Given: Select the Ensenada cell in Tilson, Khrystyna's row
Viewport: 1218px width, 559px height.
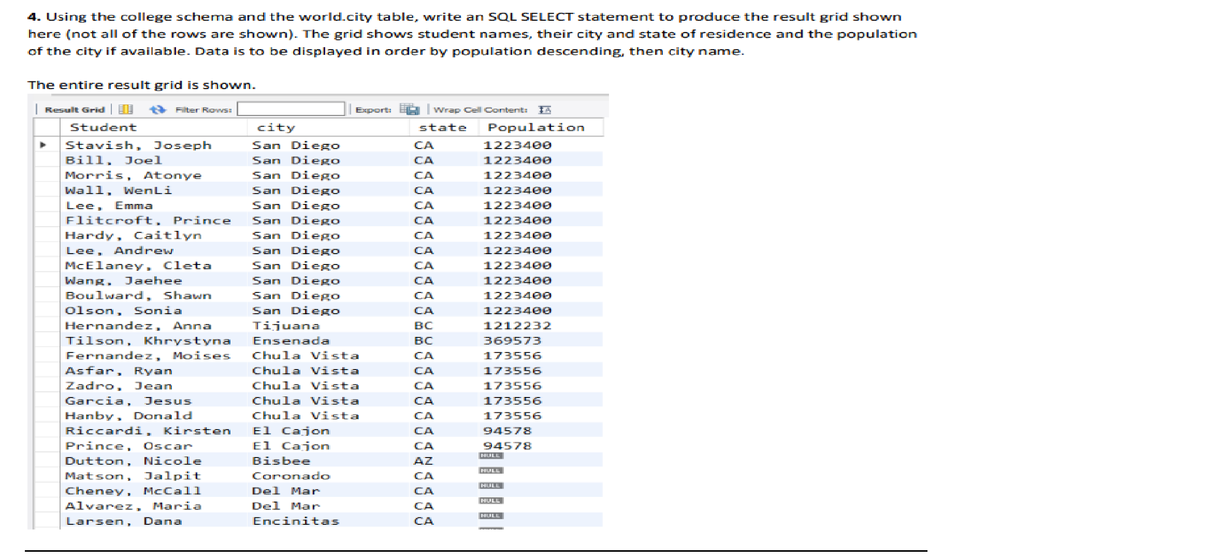Looking at the screenshot, I should click(291, 340).
